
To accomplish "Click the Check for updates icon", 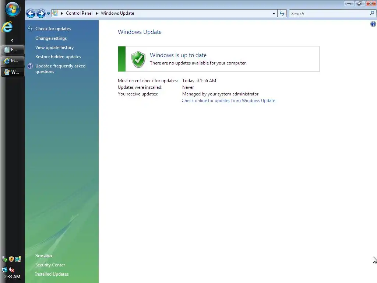I will 30,29.
